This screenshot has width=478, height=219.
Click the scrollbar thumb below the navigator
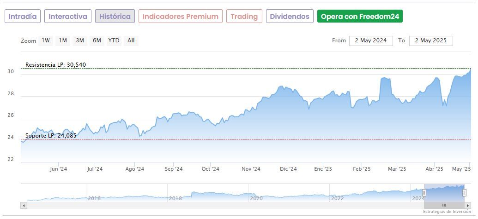coord(444,205)
